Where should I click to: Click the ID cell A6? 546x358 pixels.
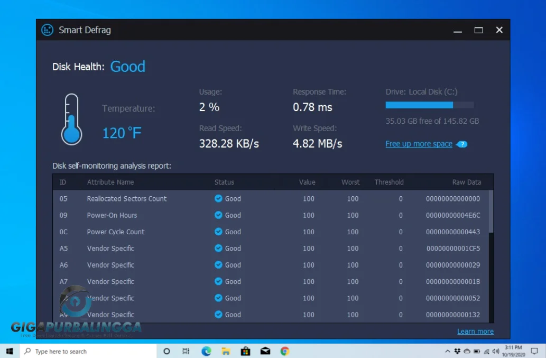click(x=63, y=265)
